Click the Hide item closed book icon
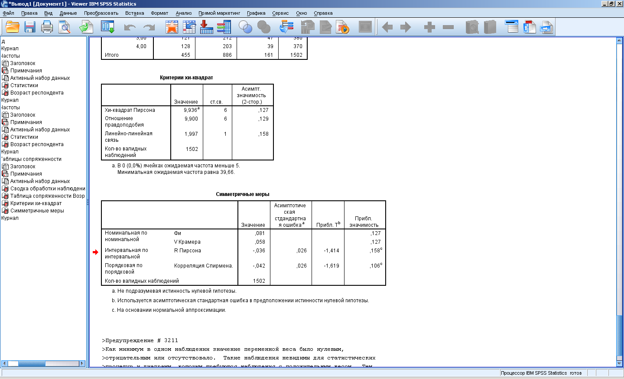 (490, 27)
